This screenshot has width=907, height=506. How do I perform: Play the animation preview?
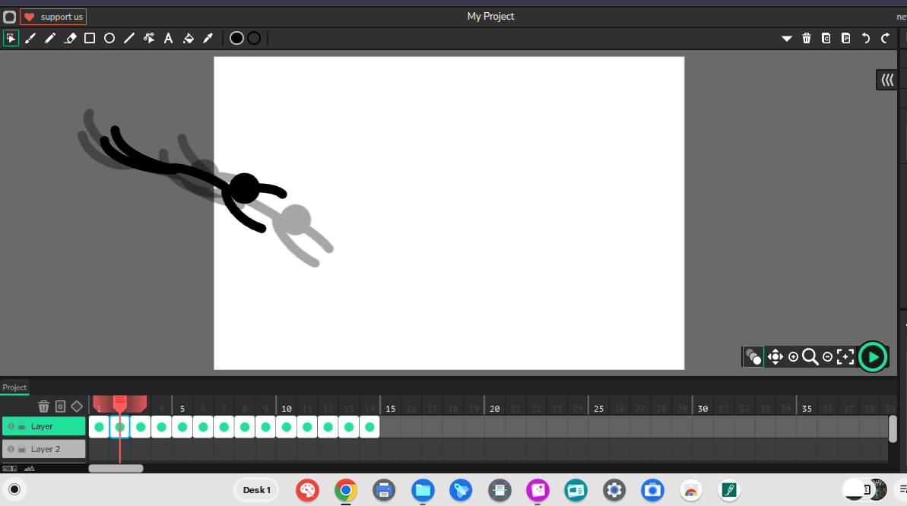pyautogui.click(x=873, y=356)
